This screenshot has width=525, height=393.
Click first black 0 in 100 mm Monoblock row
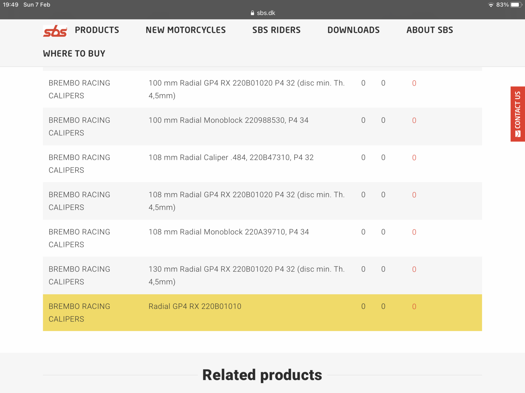pos(363,120)
